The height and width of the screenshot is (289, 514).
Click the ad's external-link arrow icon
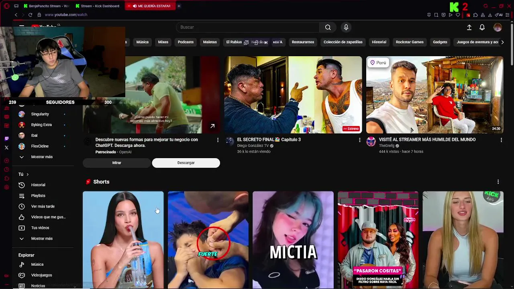[x=212, y=126]
